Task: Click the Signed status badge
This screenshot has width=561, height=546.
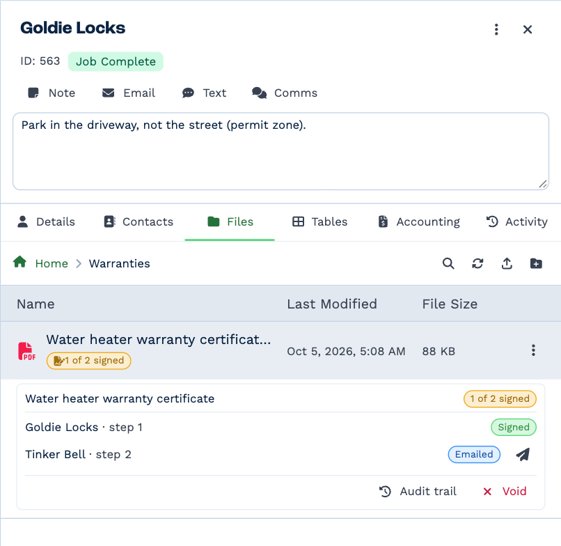Action: pos(514,427)
